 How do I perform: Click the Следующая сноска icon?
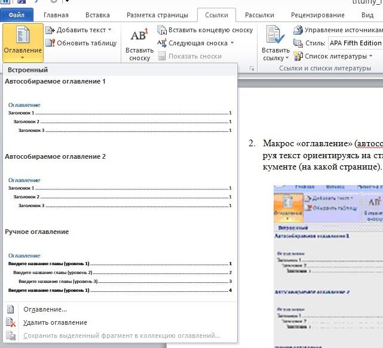pyautogui.click(x=162, y=43)
